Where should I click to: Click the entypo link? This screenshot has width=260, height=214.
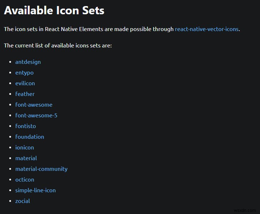tap(24, 73)
